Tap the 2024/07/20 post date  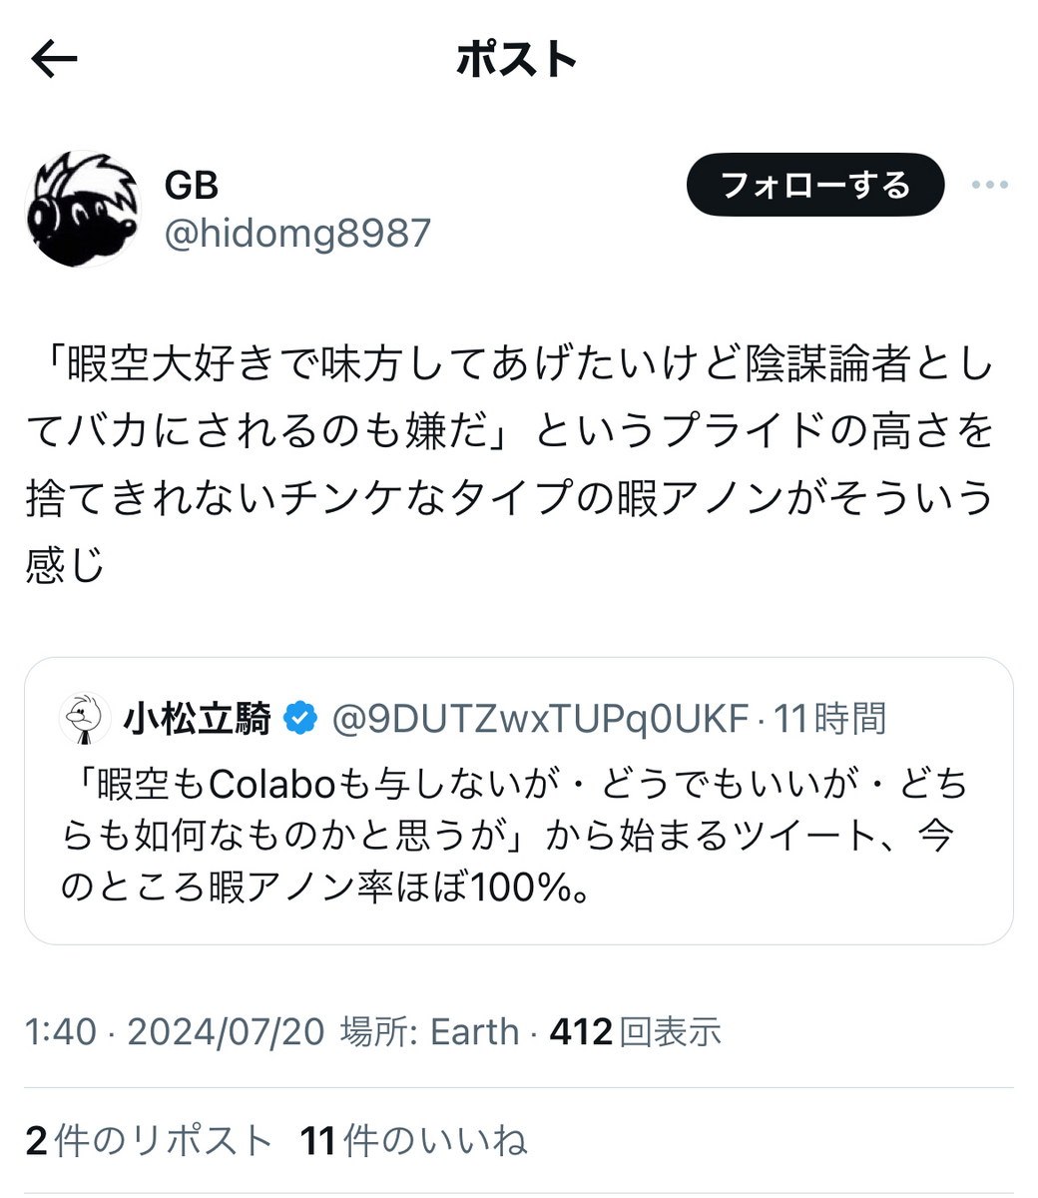tap(227, 1031)
